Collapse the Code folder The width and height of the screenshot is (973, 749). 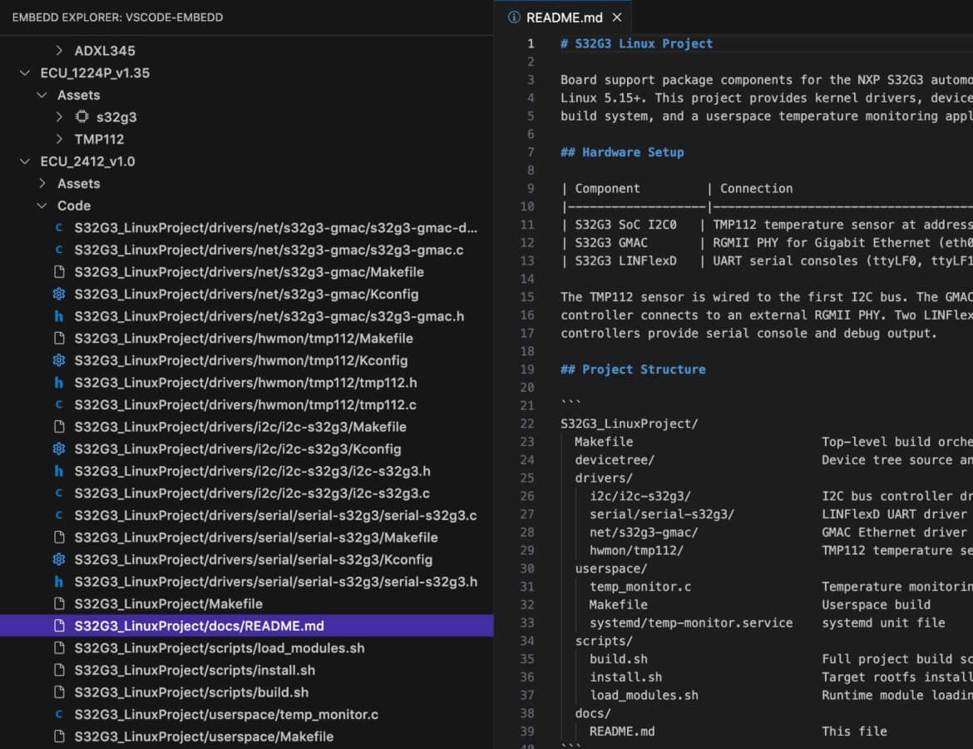[x=42, y=206]
